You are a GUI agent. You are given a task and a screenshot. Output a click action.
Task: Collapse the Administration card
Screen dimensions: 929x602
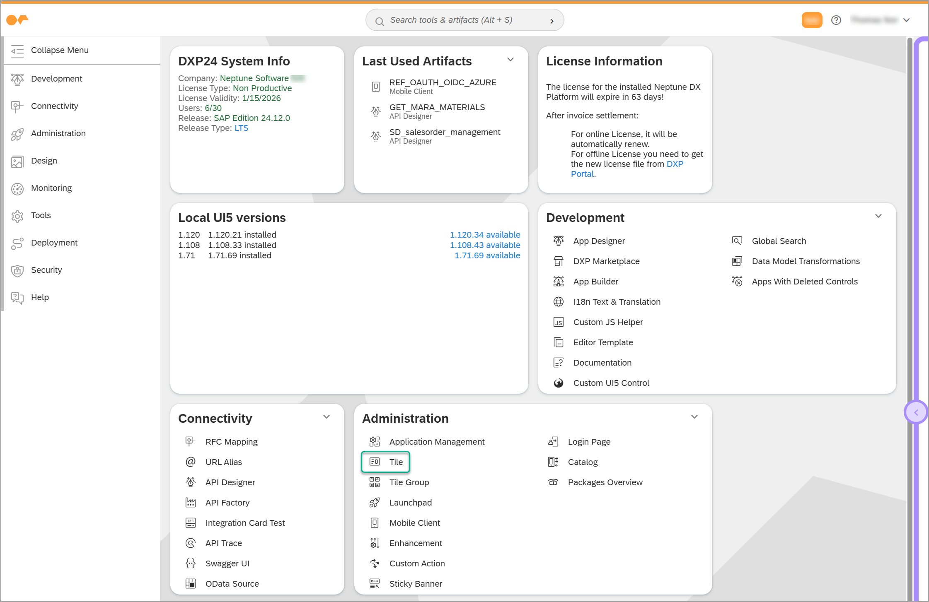pos(694,417)
